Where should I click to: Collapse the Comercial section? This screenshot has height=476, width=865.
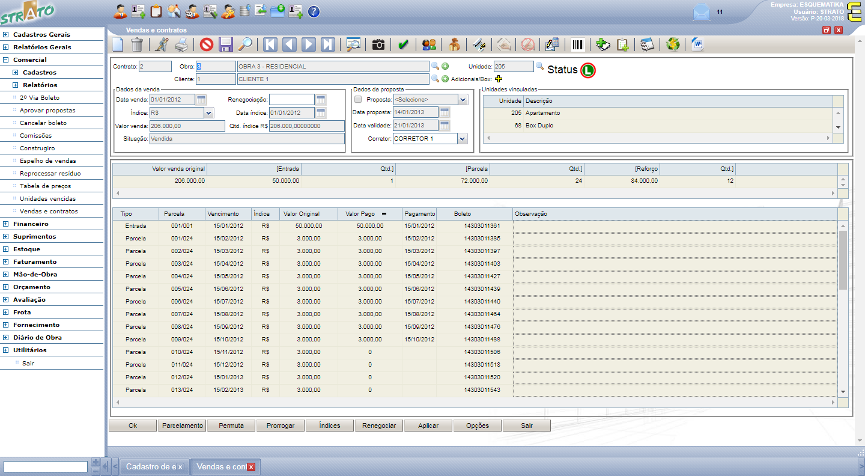(6, 59)
